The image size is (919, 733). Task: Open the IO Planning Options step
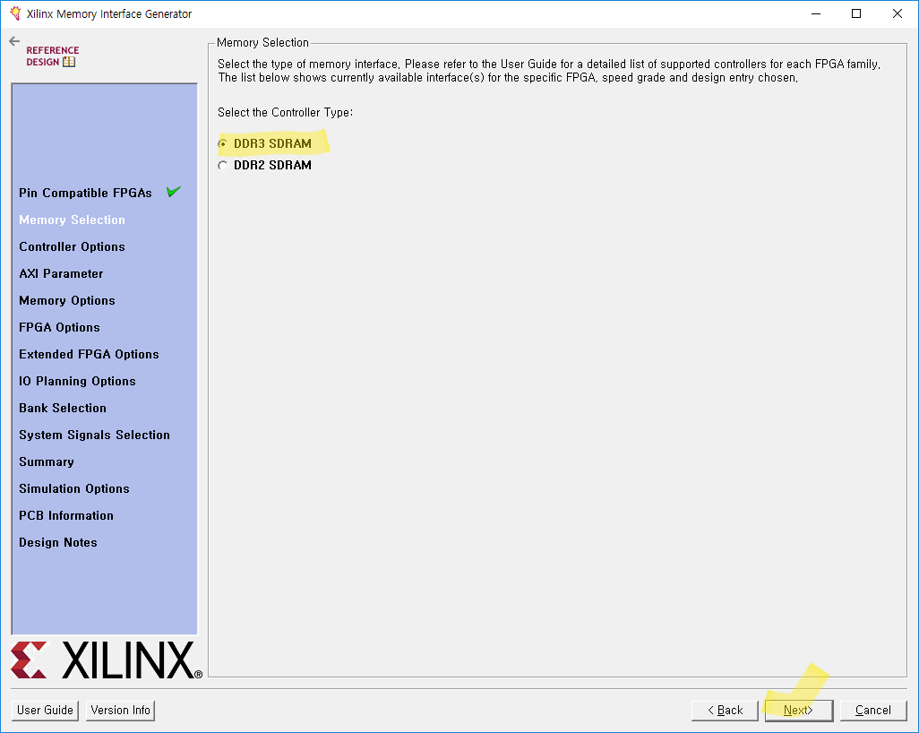pos(77,381)
